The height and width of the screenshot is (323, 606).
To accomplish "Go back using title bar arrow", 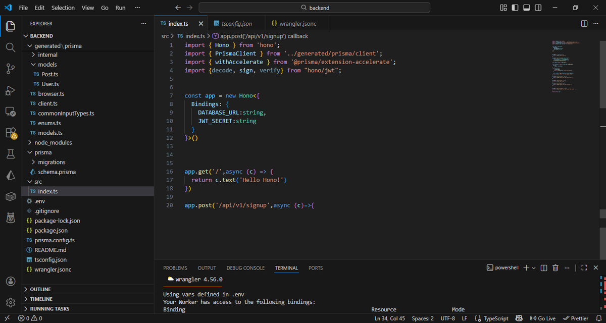I will click(x=178, y=8).
